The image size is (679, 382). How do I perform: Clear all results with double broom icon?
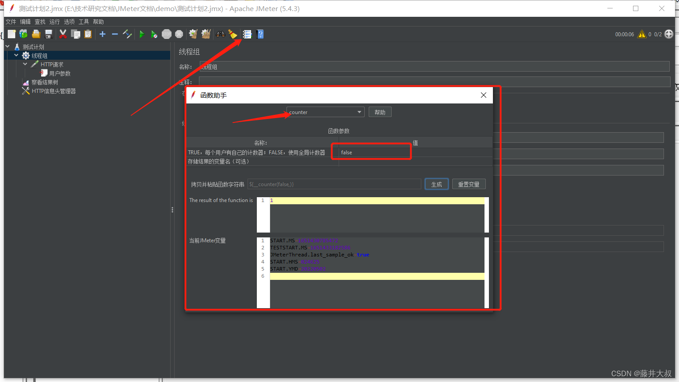(x=206, y=34)
